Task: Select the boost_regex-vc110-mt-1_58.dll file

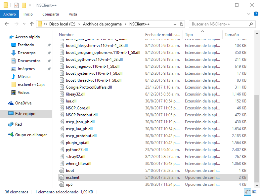Action: pos(93,66)
